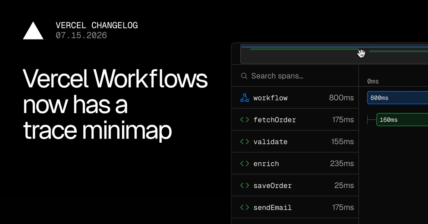The height and width of the screenshot is (224, 428).
Task: Click the 800ms duration beside workflow
Action: (x=341, y=98)
